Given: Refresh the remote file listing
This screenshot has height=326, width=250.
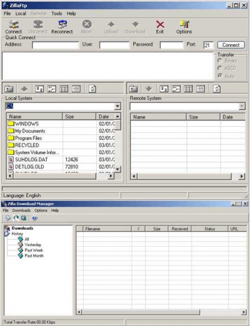Looking at the screenshot, I should point(217,89).
